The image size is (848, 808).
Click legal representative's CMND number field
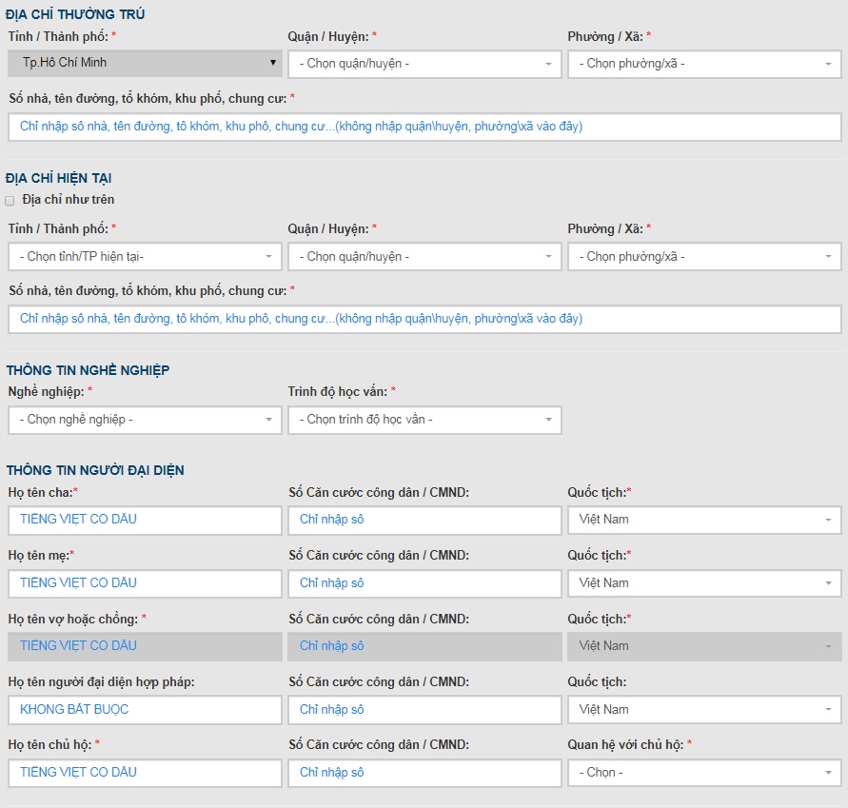click(424, 710)
